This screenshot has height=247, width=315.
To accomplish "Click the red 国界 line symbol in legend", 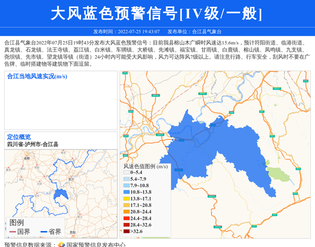I will point(13,231).
